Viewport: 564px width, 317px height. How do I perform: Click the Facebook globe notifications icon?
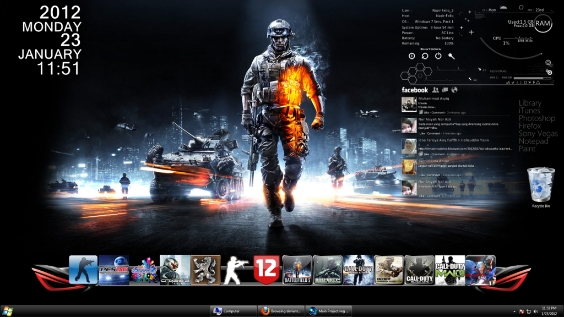coord(454,90)
